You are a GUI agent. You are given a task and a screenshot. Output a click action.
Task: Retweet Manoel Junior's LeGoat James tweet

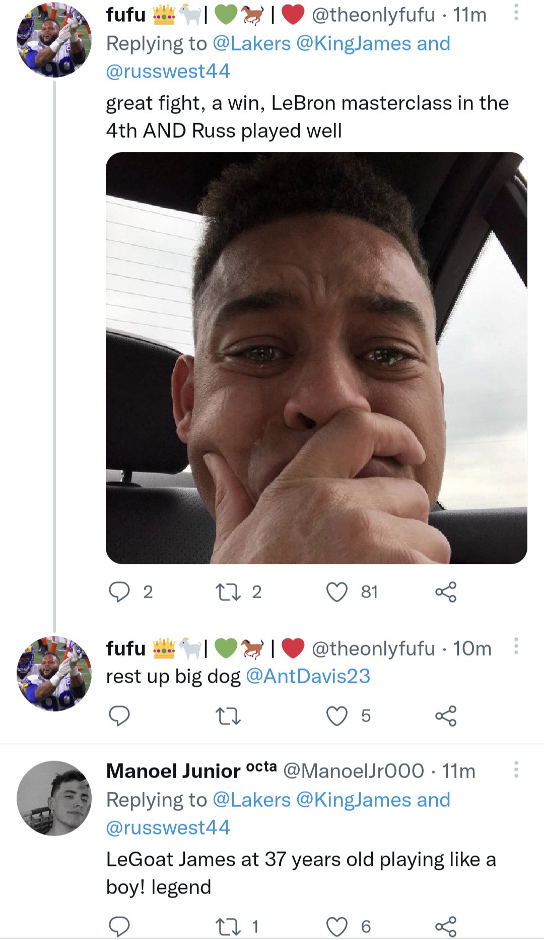click(x=228, y=926)
